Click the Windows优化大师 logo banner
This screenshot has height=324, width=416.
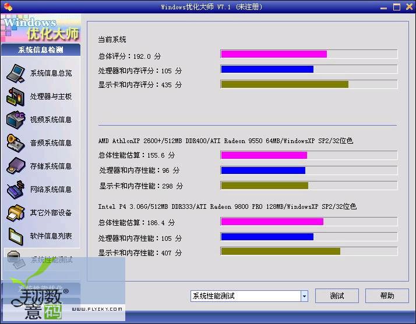(x=41, y=29)
